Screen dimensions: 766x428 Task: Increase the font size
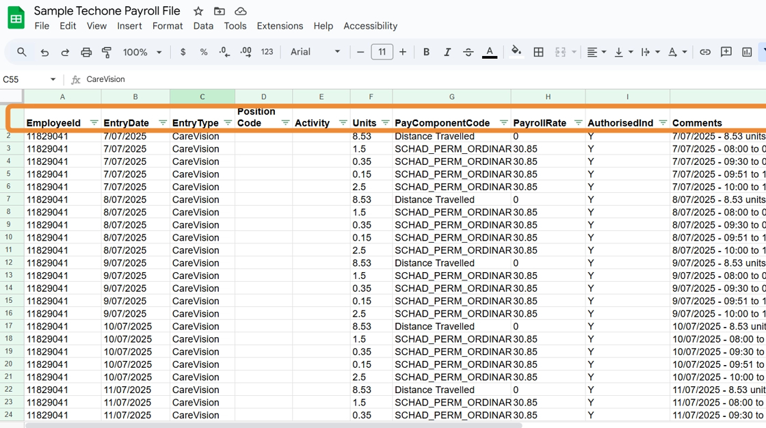pyautogui.click(x=403, y=52)
